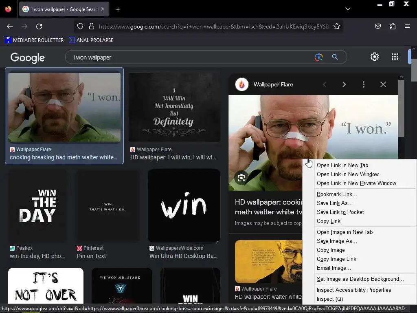Click the forward navigation arrow
Viewport: 417px width, 313px height.
point(24,26)
